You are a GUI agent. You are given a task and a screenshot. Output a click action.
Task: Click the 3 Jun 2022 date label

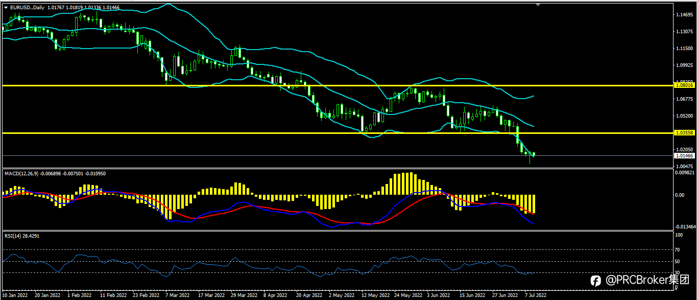click(x=439, y=295)
